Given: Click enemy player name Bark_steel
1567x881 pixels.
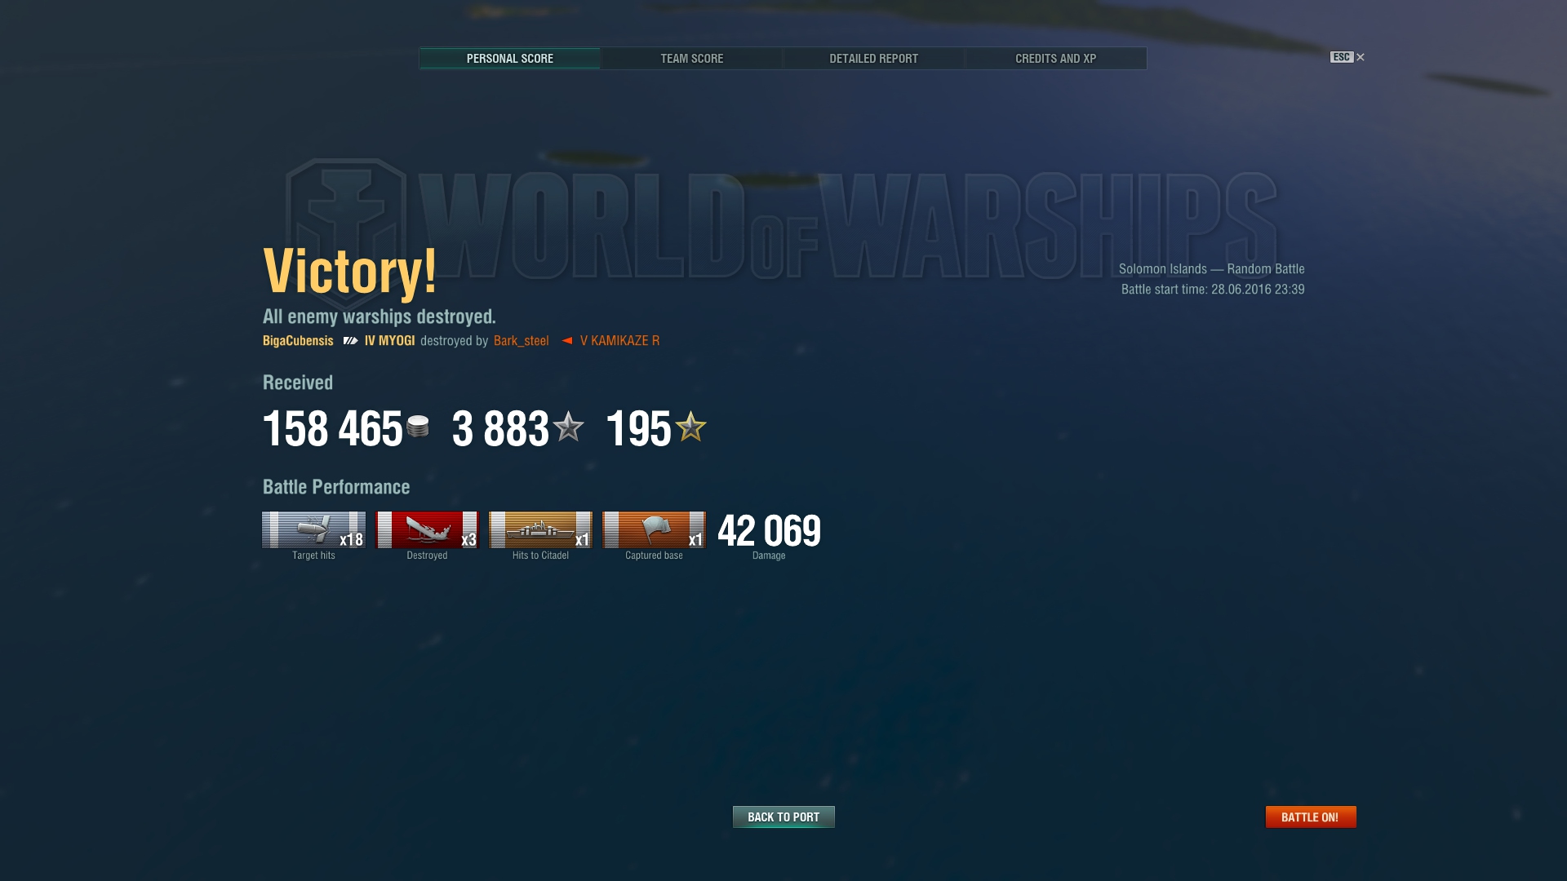Looking at the screenshot, I should (522, 341).
